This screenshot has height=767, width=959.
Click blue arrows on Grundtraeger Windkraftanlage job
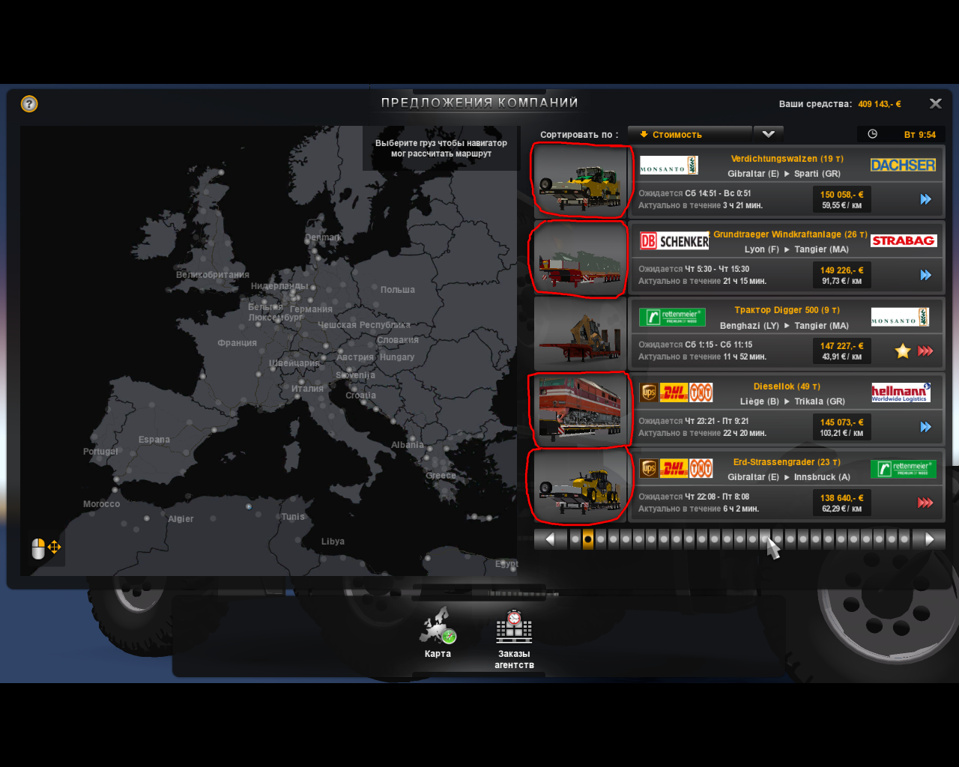click(926, 275)
